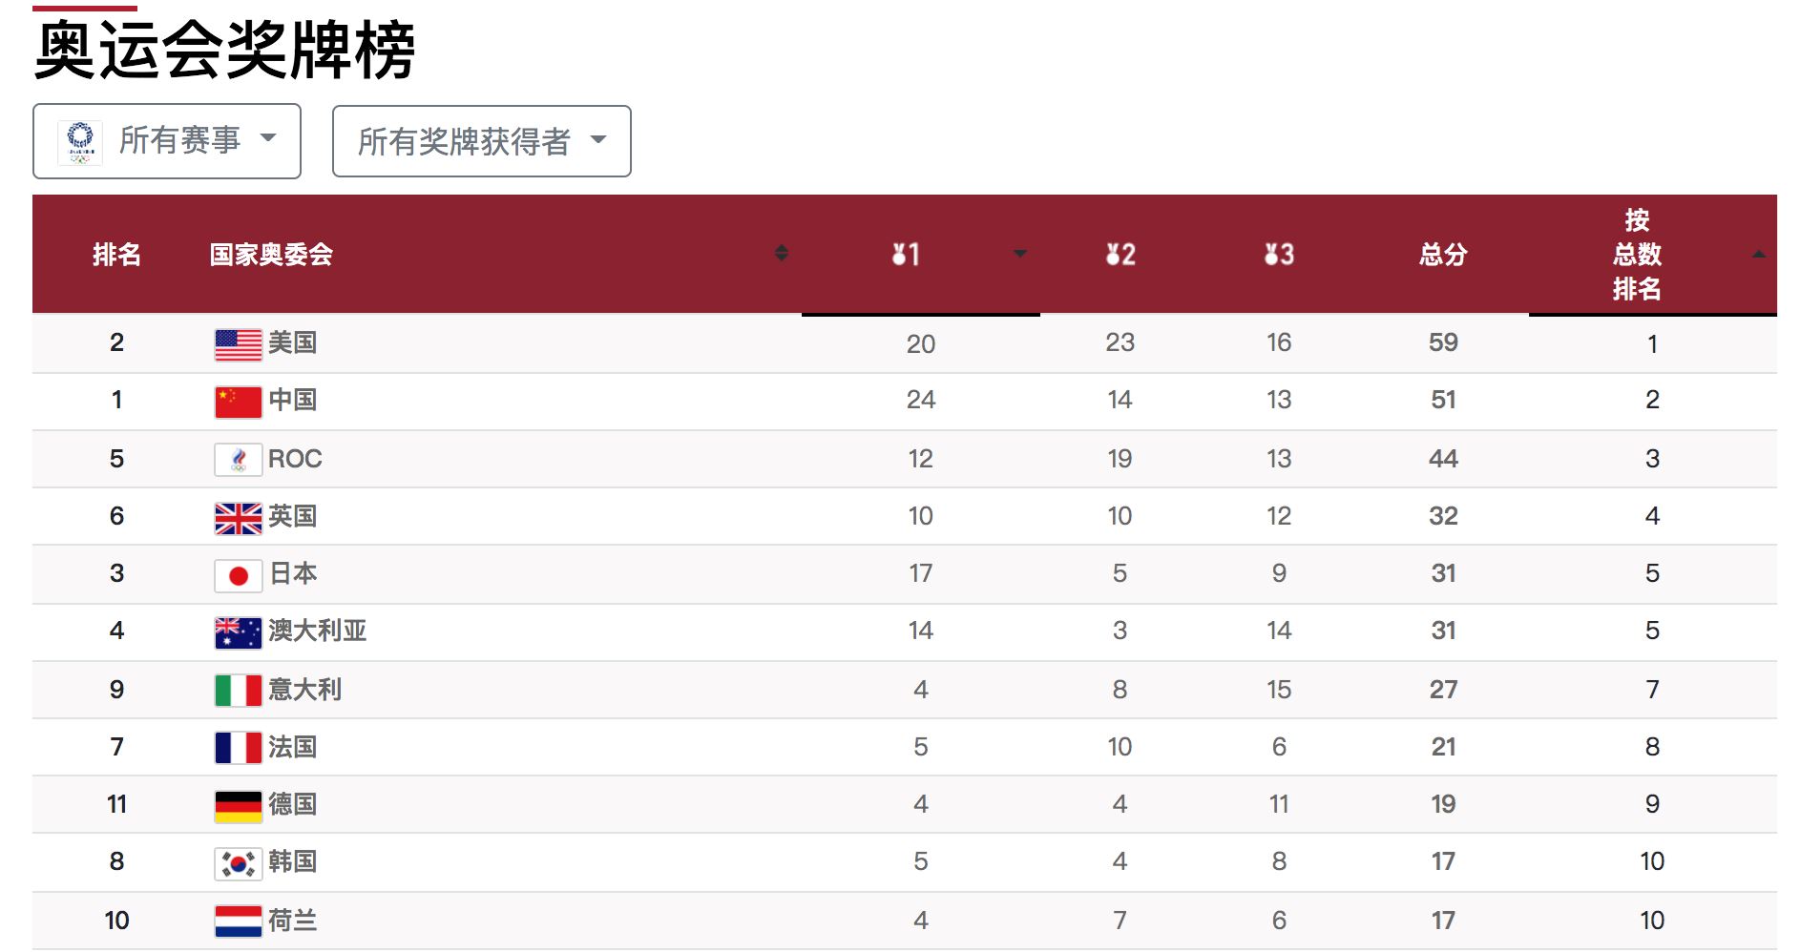Viewport: 1800px width, 952px height.
Task: Click the Italy flag icon
Action: (x=238, y=690)
